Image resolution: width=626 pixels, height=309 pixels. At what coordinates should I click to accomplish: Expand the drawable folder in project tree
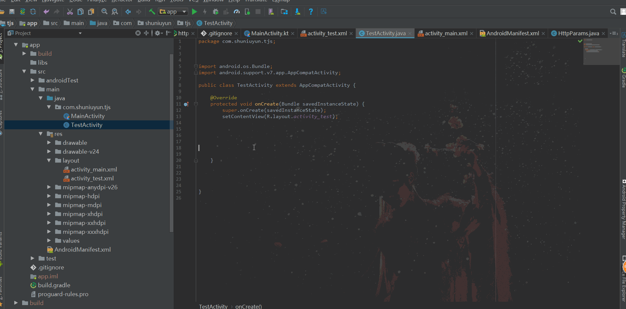click(x=49, y=143)
